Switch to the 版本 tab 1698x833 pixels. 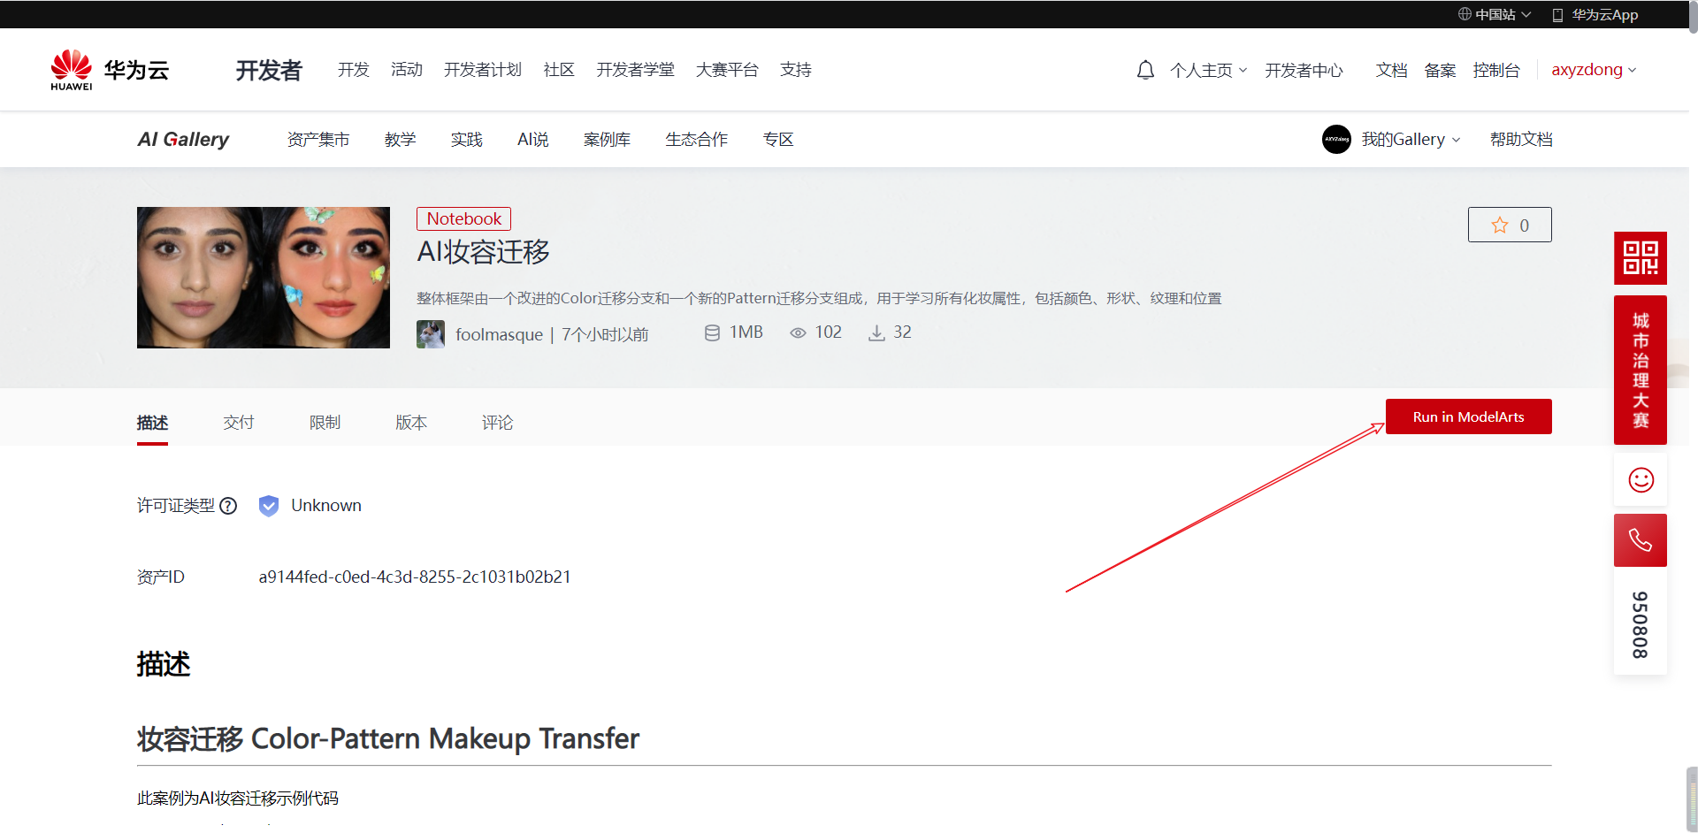(411, 423)
